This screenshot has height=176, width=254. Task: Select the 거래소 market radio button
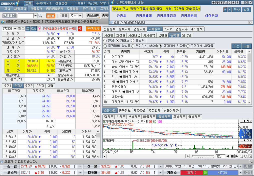pos(117,40)
